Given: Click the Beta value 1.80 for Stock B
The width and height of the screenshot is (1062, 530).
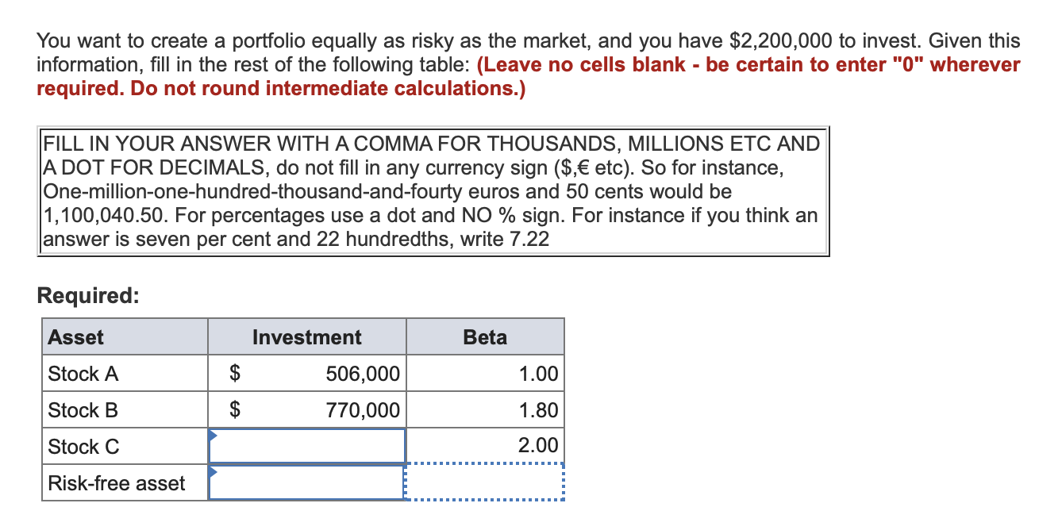Looking at the screenshot, I should point(540,409).
